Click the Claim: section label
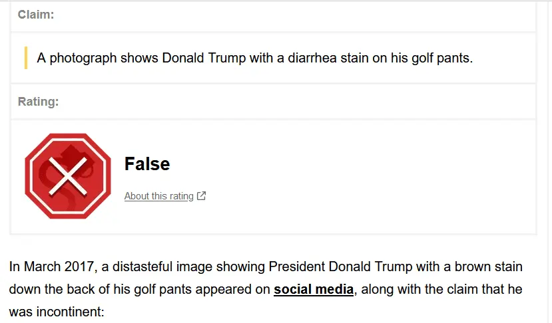Screen dimensions: 552x323 [36, 15]
